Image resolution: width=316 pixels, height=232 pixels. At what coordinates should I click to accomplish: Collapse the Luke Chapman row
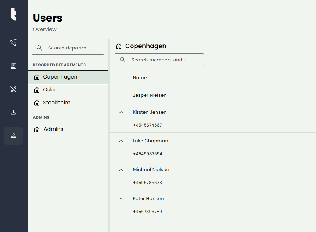click(121, 141)
